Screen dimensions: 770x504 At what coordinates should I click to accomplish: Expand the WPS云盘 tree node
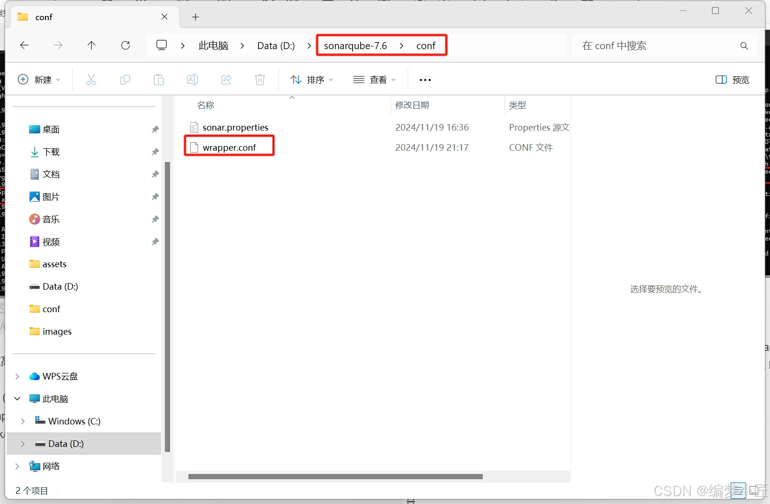17,376
